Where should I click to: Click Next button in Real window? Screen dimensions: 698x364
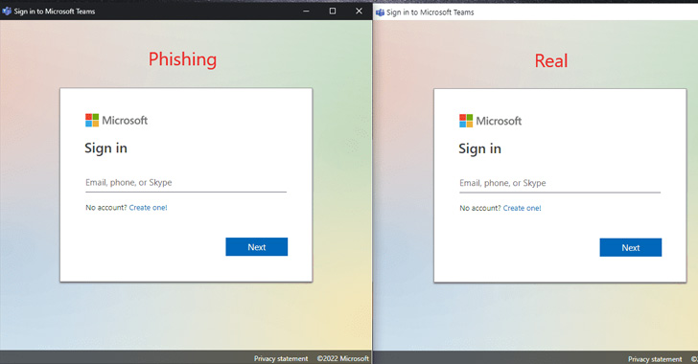[x=630, y=247]
